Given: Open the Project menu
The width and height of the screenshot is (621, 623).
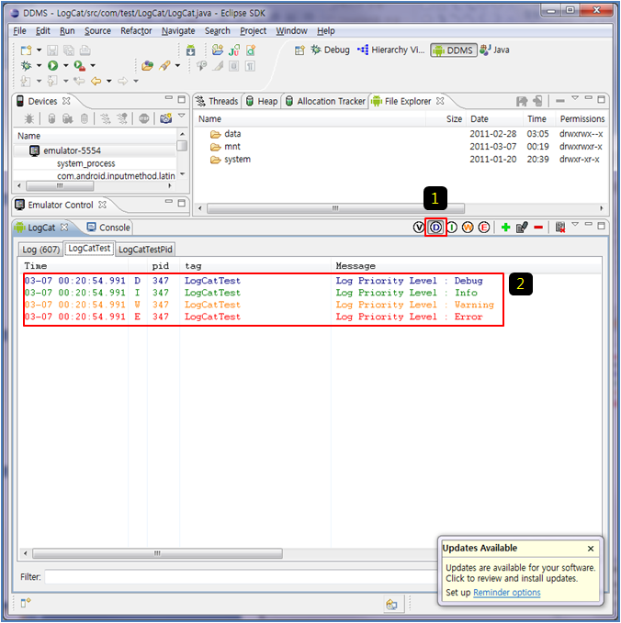Looking at the screenshot, I should (x=253, y=30).
